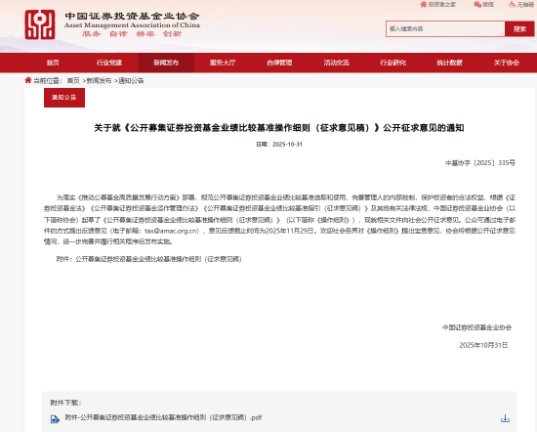Download the 附件-公开募集证券投资基金业绩比较基准操作细则 .pdf file
537x432 pixels.
coord(163,417)
